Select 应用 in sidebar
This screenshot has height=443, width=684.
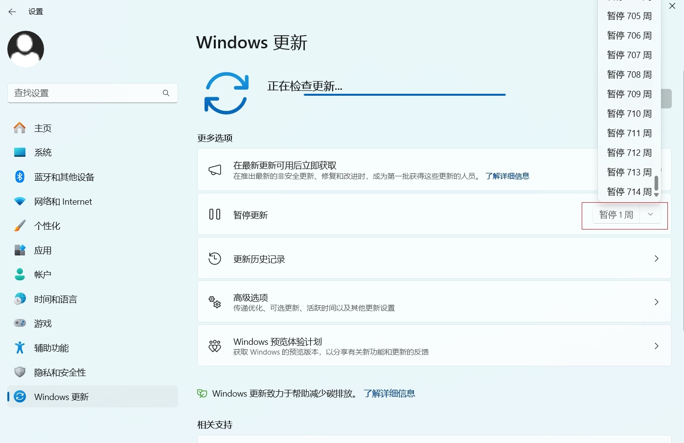point(92,250)
